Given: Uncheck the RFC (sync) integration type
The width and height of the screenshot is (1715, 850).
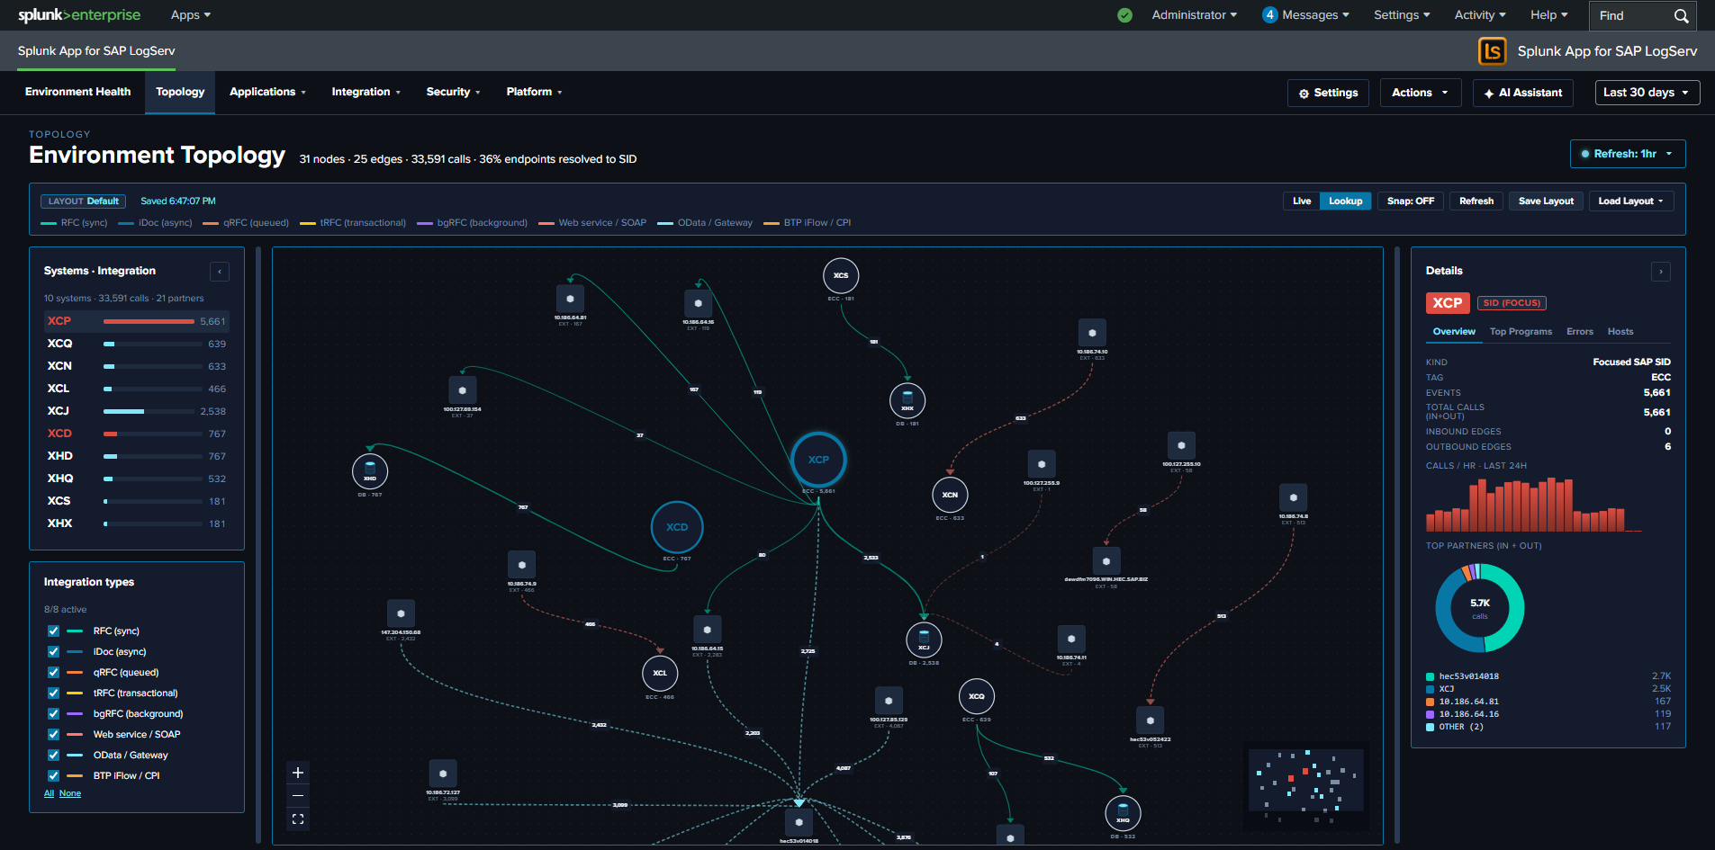Looking at the screenshot, I should (53, 631).
